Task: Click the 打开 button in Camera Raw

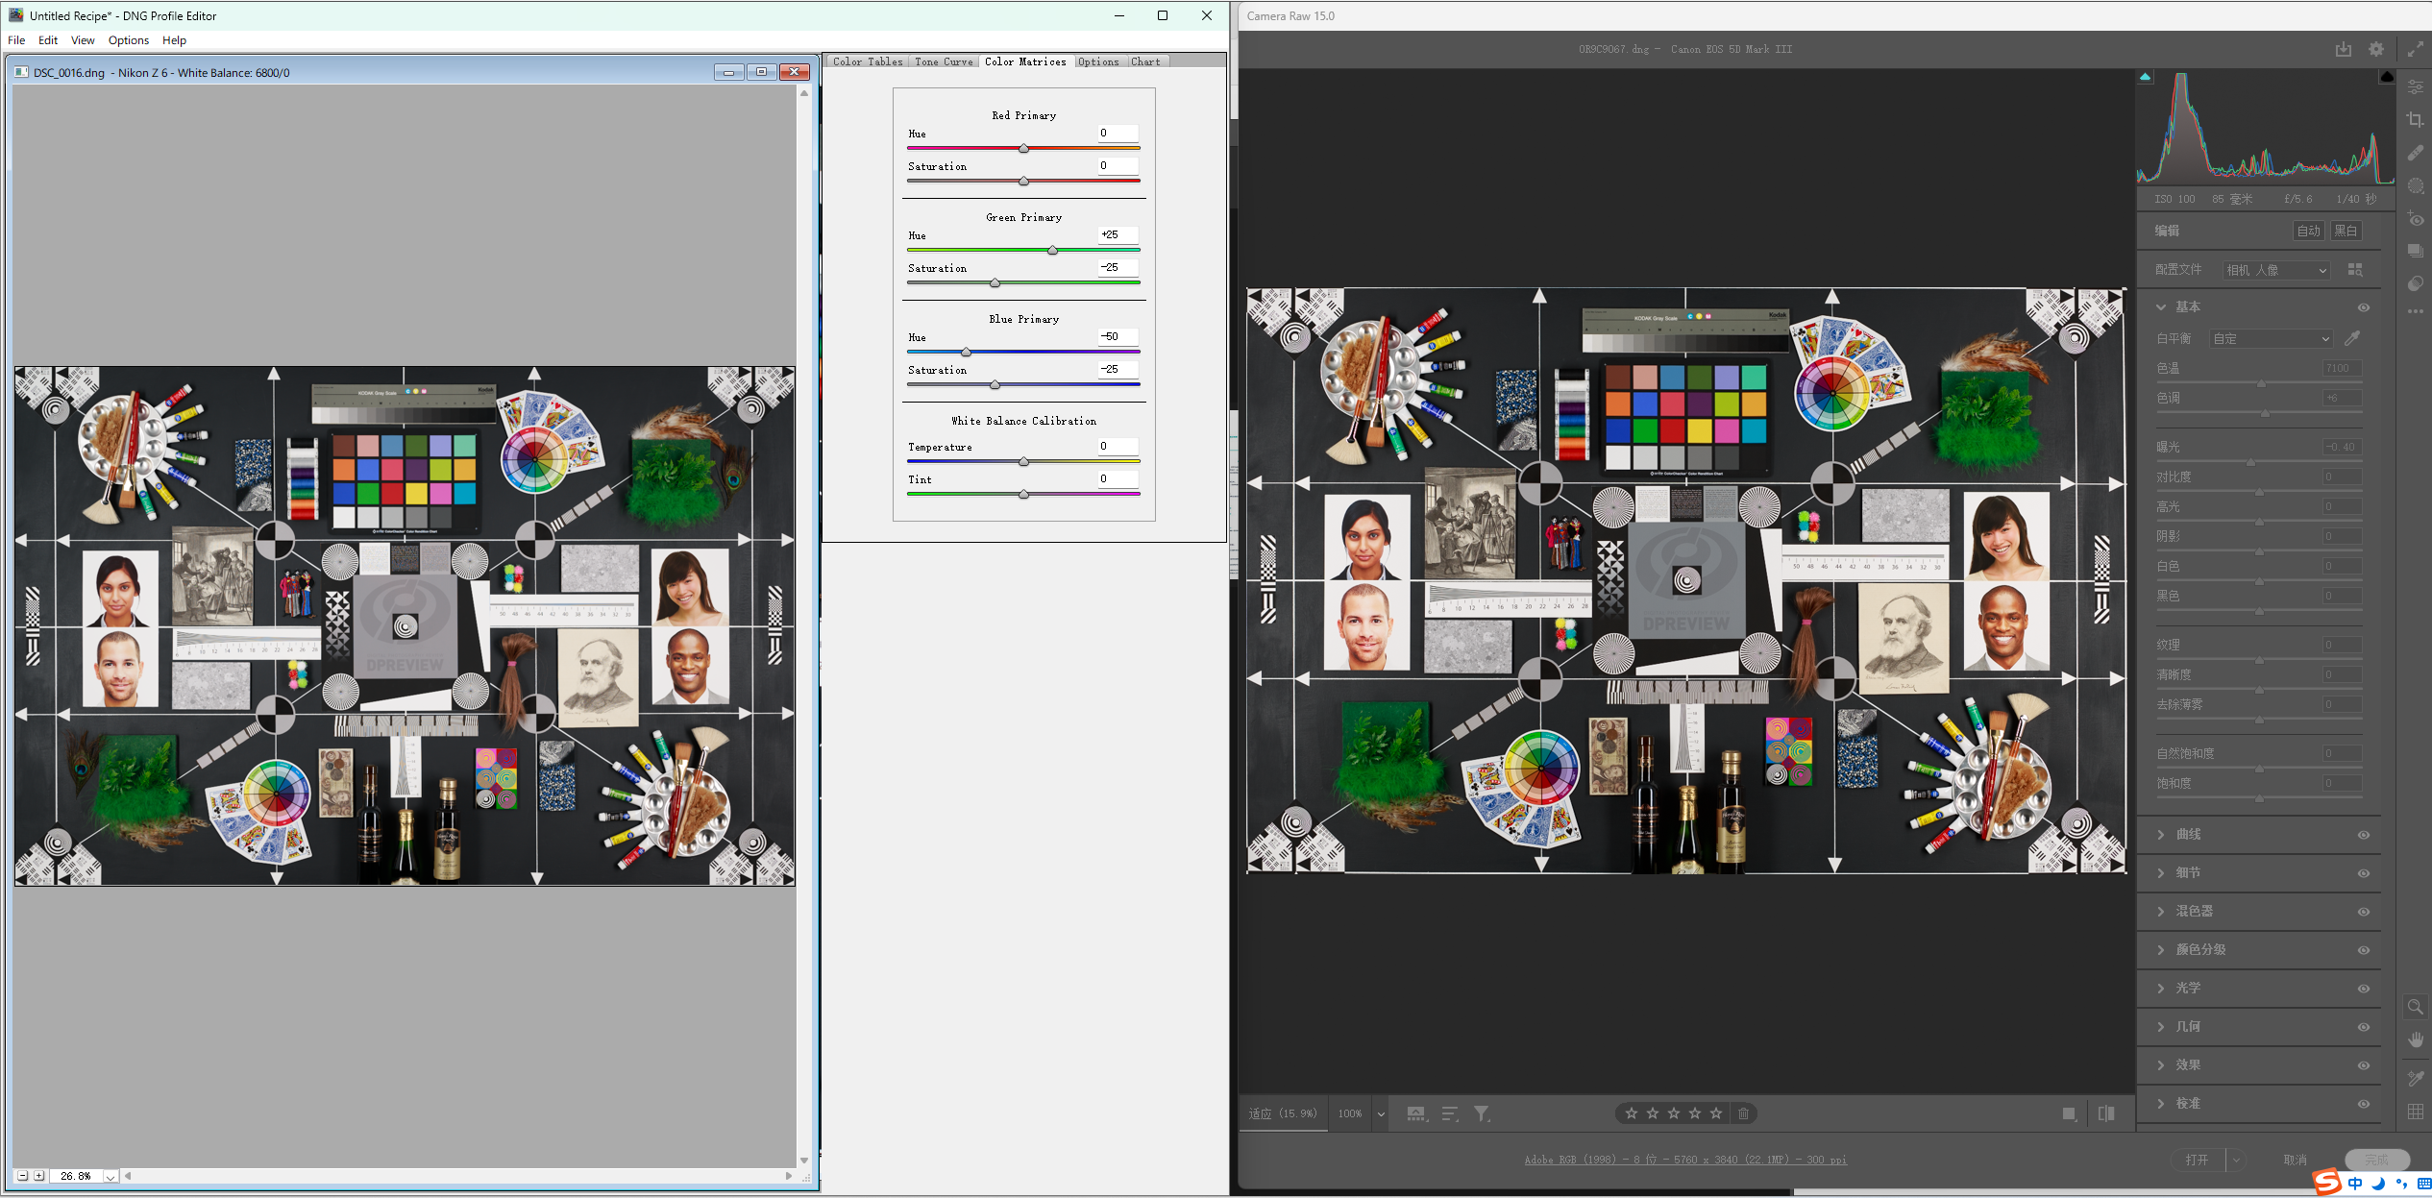Action: pos(2198,1160)
